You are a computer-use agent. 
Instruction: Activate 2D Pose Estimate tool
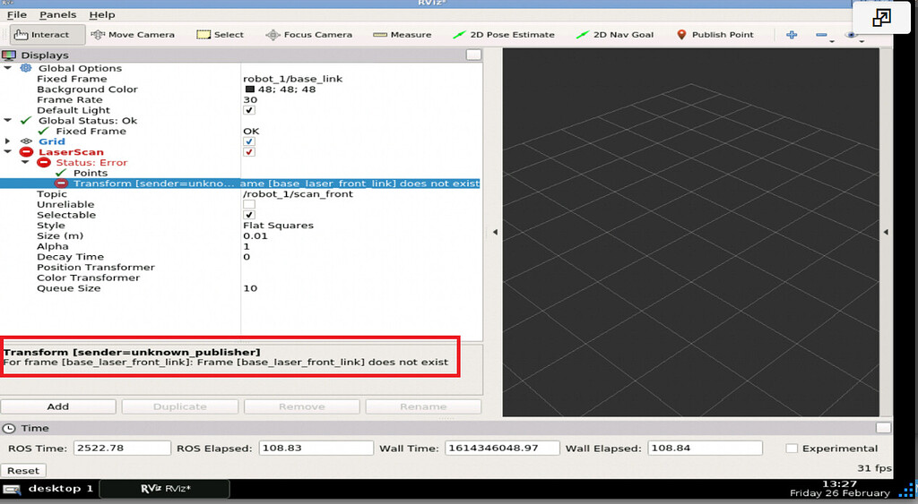click(504, 35)
